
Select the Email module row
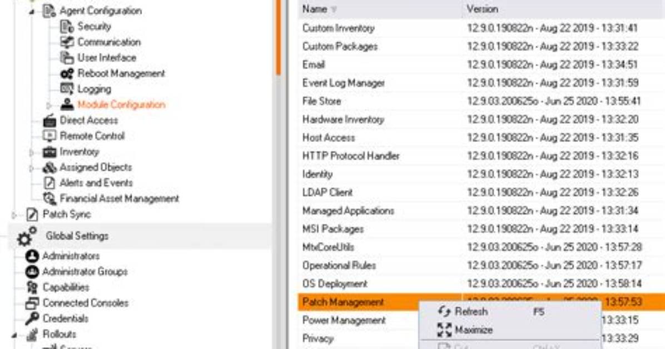coord(482,64)
